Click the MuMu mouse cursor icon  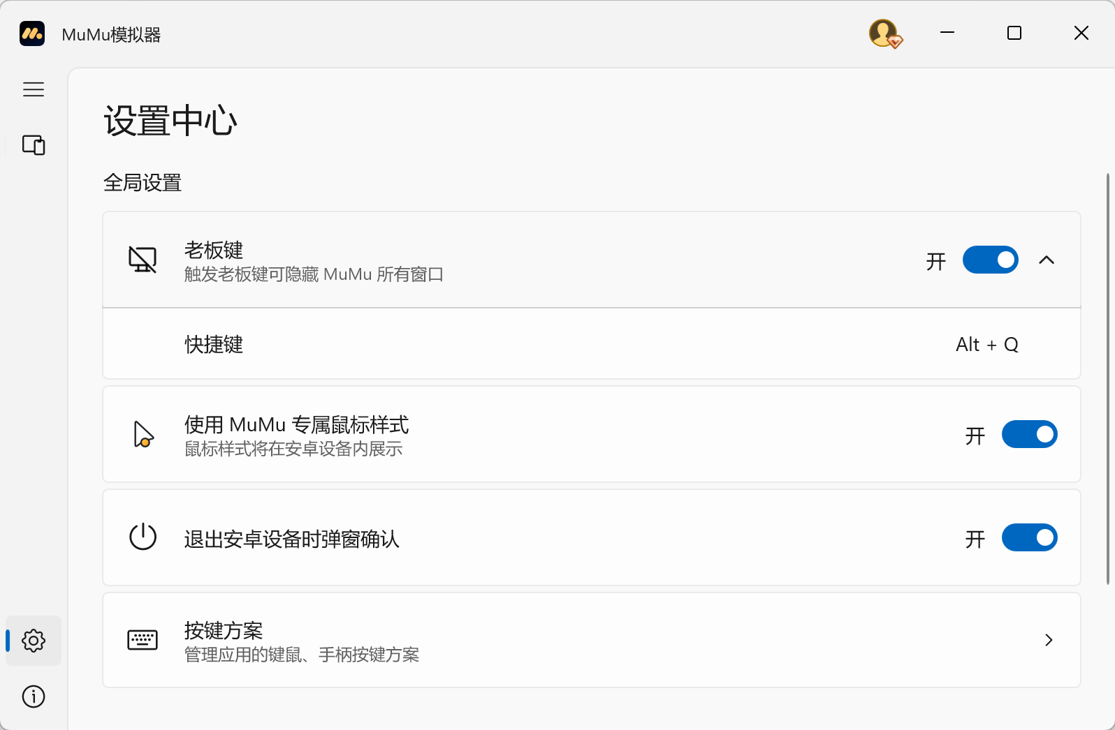[x=143, y=434]
